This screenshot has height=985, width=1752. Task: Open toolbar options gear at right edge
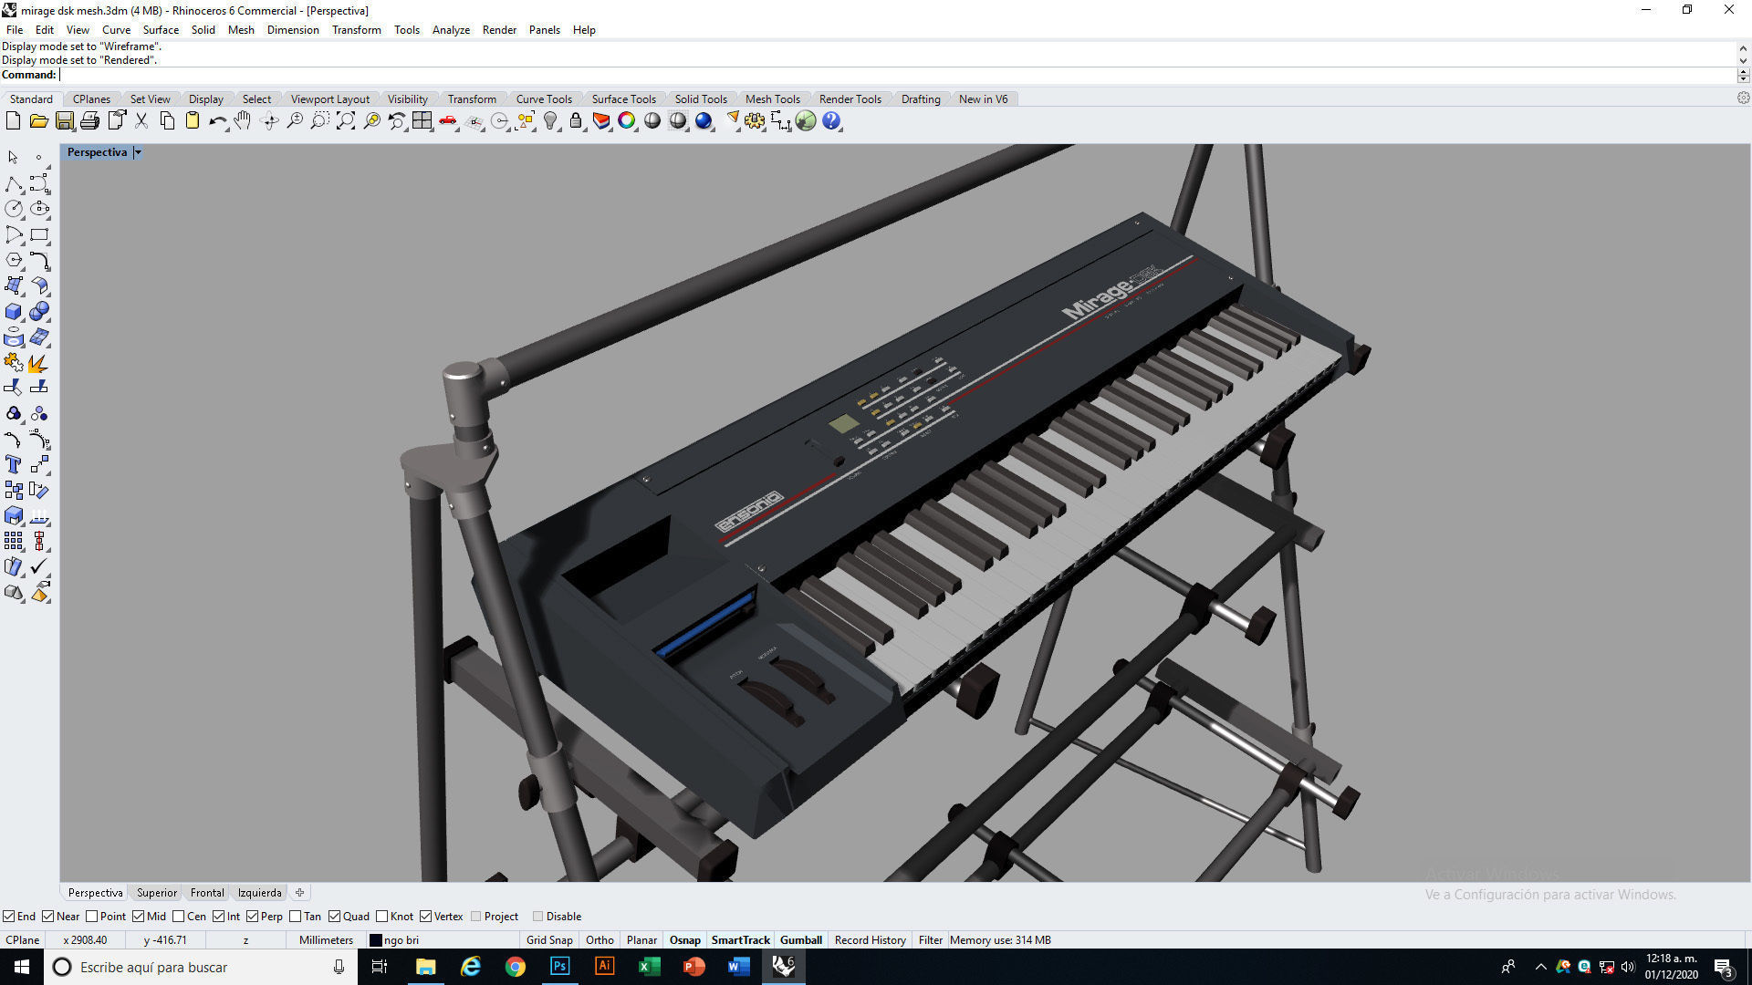tap(1743, 98)
